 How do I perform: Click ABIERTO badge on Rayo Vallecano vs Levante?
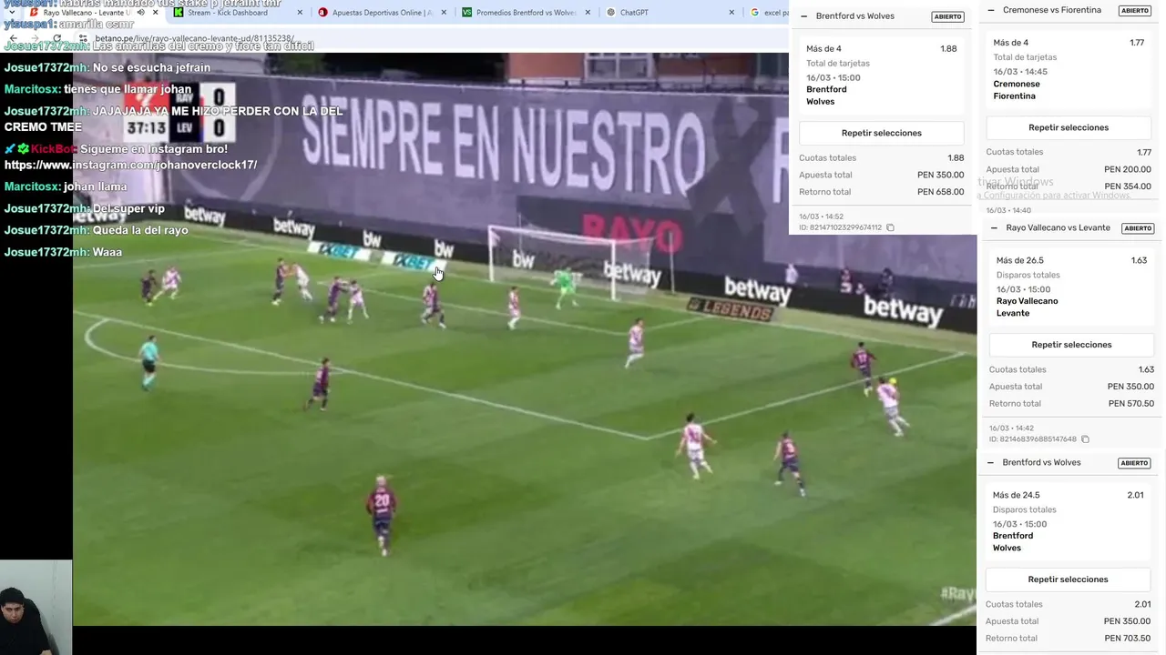(1138, 228)
